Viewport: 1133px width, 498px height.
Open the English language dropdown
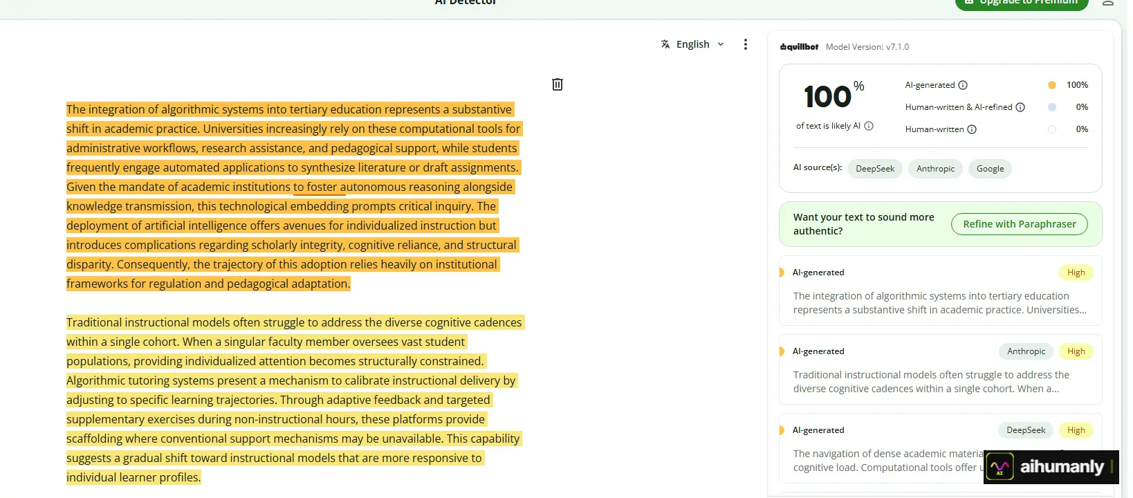click(x=692, y=44)
